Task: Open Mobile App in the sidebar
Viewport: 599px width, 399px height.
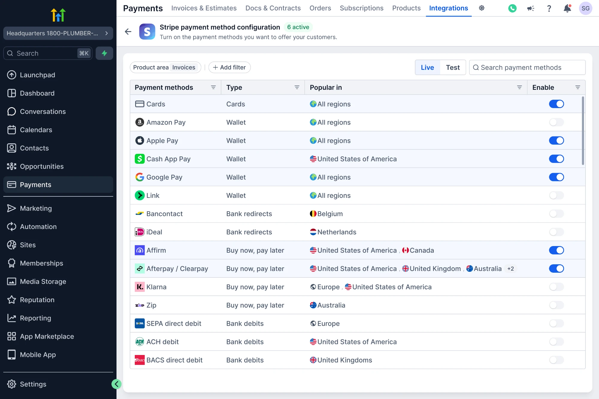Action: click(x=58, y=354)
